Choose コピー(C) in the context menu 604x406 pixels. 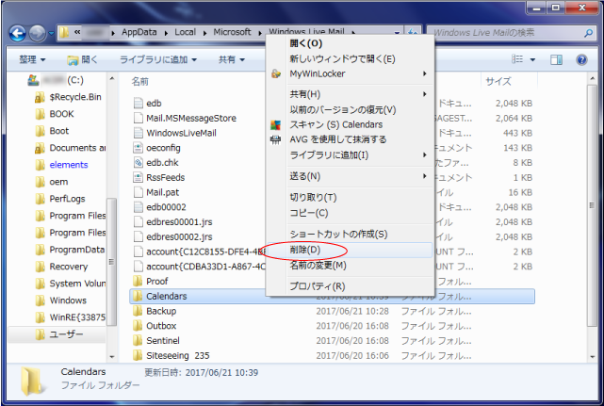350,213
